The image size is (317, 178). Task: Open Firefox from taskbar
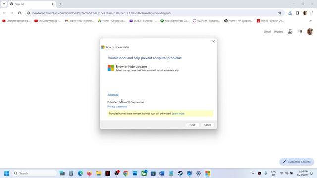(89, 173)
